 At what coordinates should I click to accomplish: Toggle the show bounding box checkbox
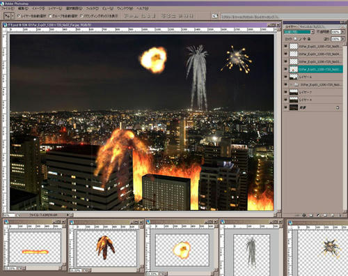tap(81, 16)
